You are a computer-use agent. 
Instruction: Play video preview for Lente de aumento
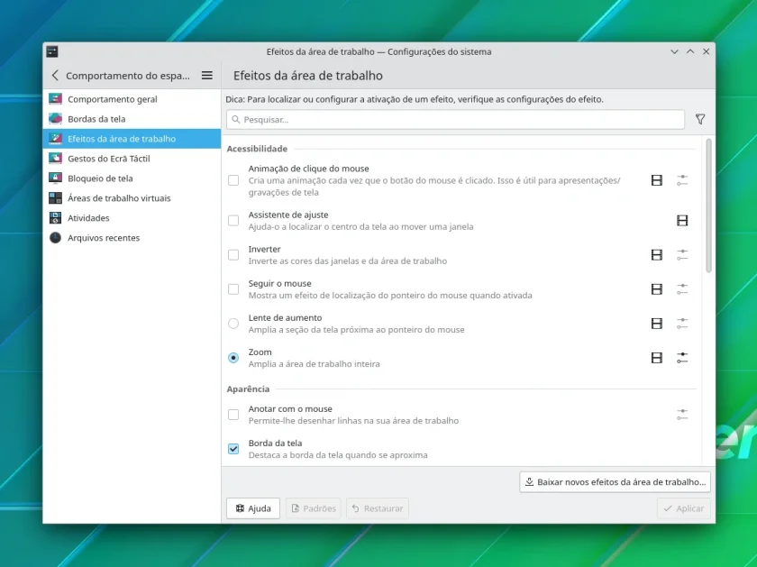[x=657, y=324]
